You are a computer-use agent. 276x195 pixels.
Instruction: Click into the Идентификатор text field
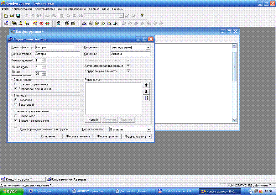(x=54, y=47)
